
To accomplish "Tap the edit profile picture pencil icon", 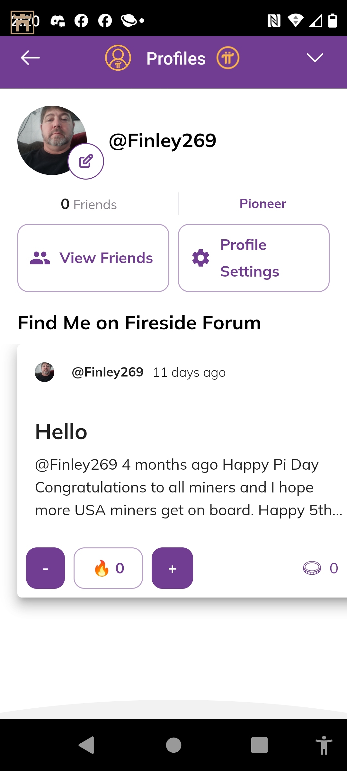I will [86, 161].
